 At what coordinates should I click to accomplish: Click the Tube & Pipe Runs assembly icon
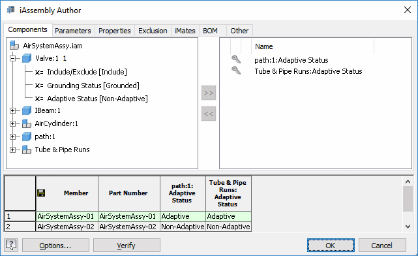[x=27, y=150]
